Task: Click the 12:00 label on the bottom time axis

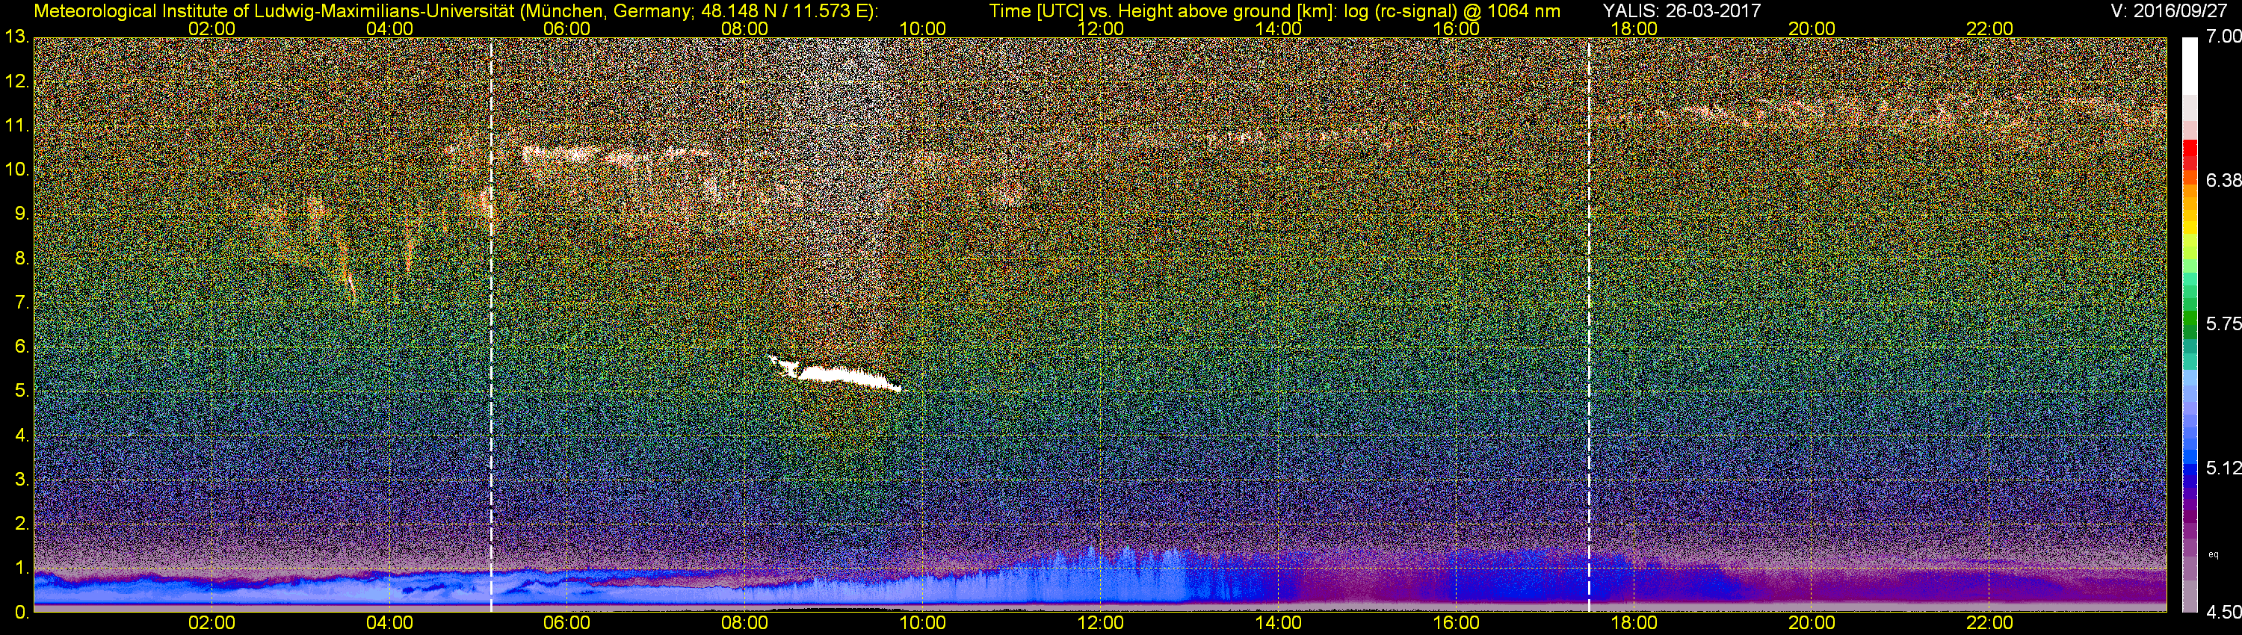Action: 1100,624
